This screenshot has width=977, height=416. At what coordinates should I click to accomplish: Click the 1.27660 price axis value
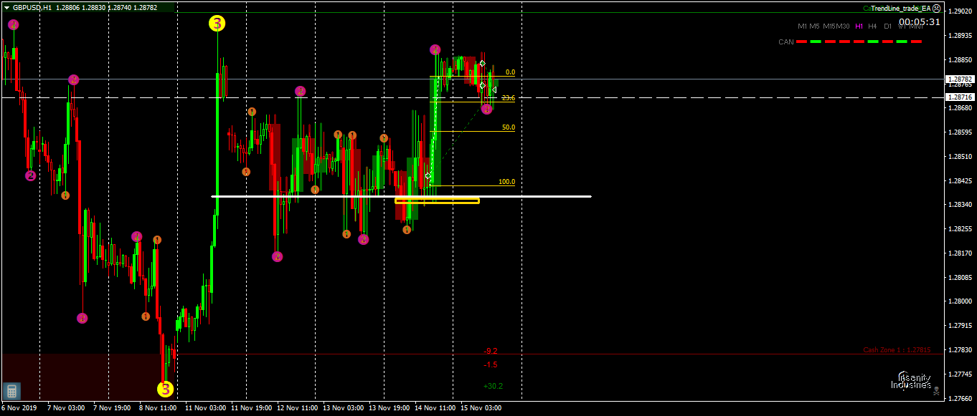(961, 398)
